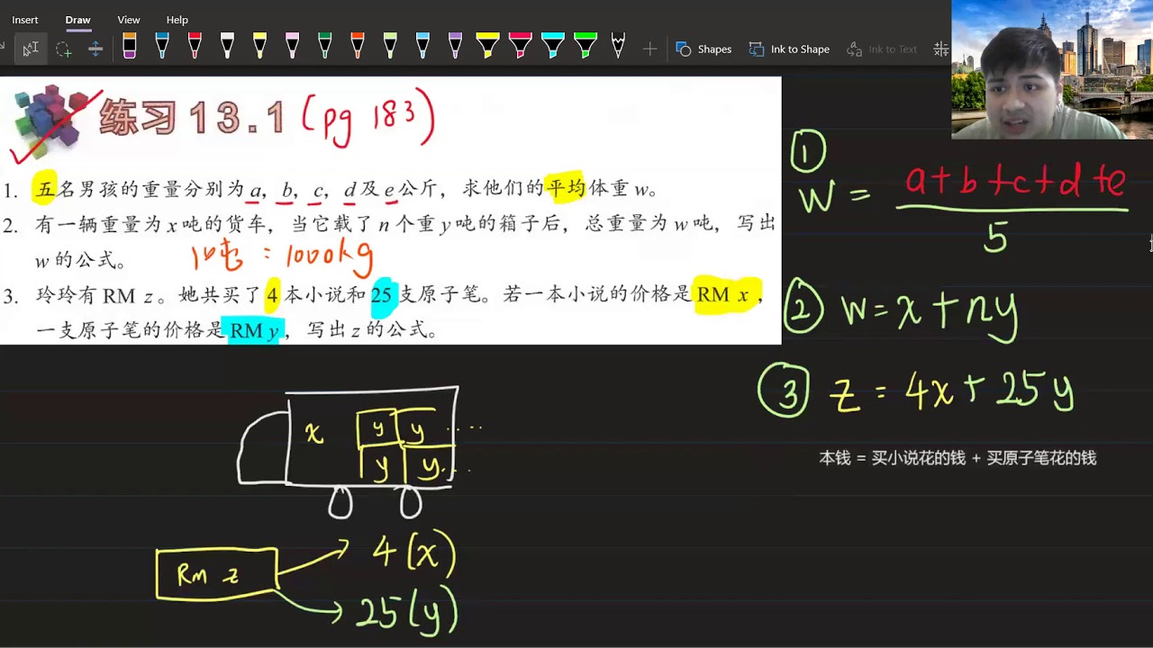Click the presenter webcam thumbnail

(x=1052, y=69)
